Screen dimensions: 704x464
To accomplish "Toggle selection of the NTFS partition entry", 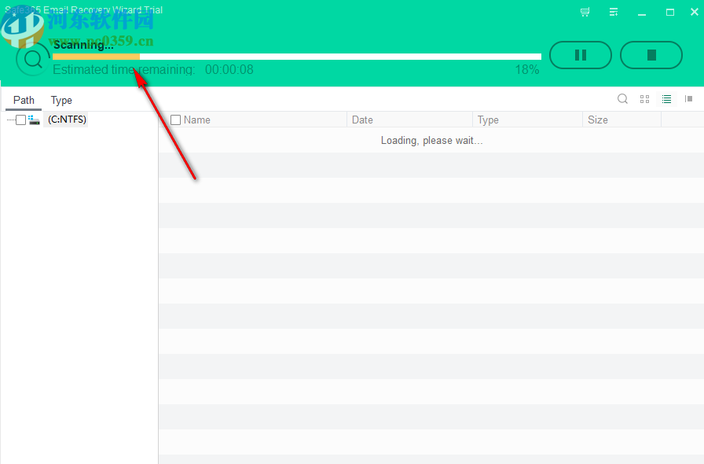I will pos(21,119).
